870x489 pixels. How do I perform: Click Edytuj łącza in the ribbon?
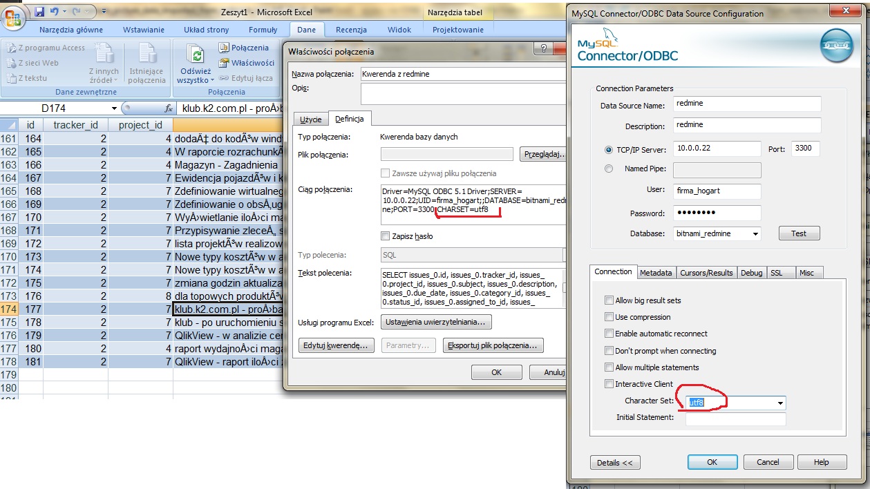[245, 78]
